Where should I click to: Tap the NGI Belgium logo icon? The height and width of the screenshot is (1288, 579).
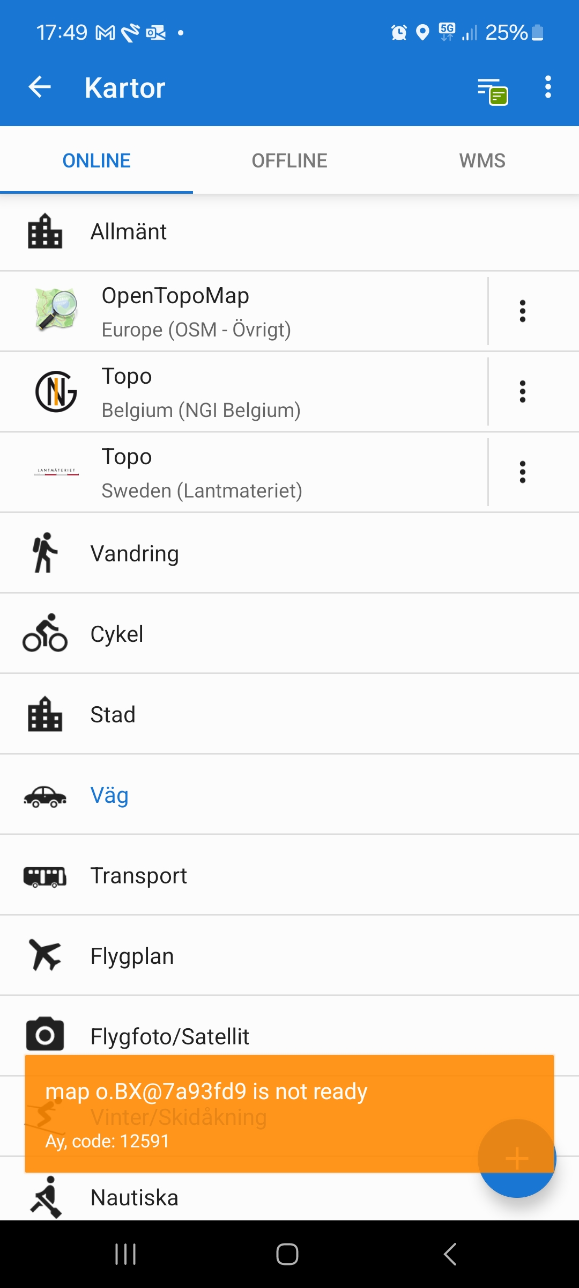[x=56, y=392]
